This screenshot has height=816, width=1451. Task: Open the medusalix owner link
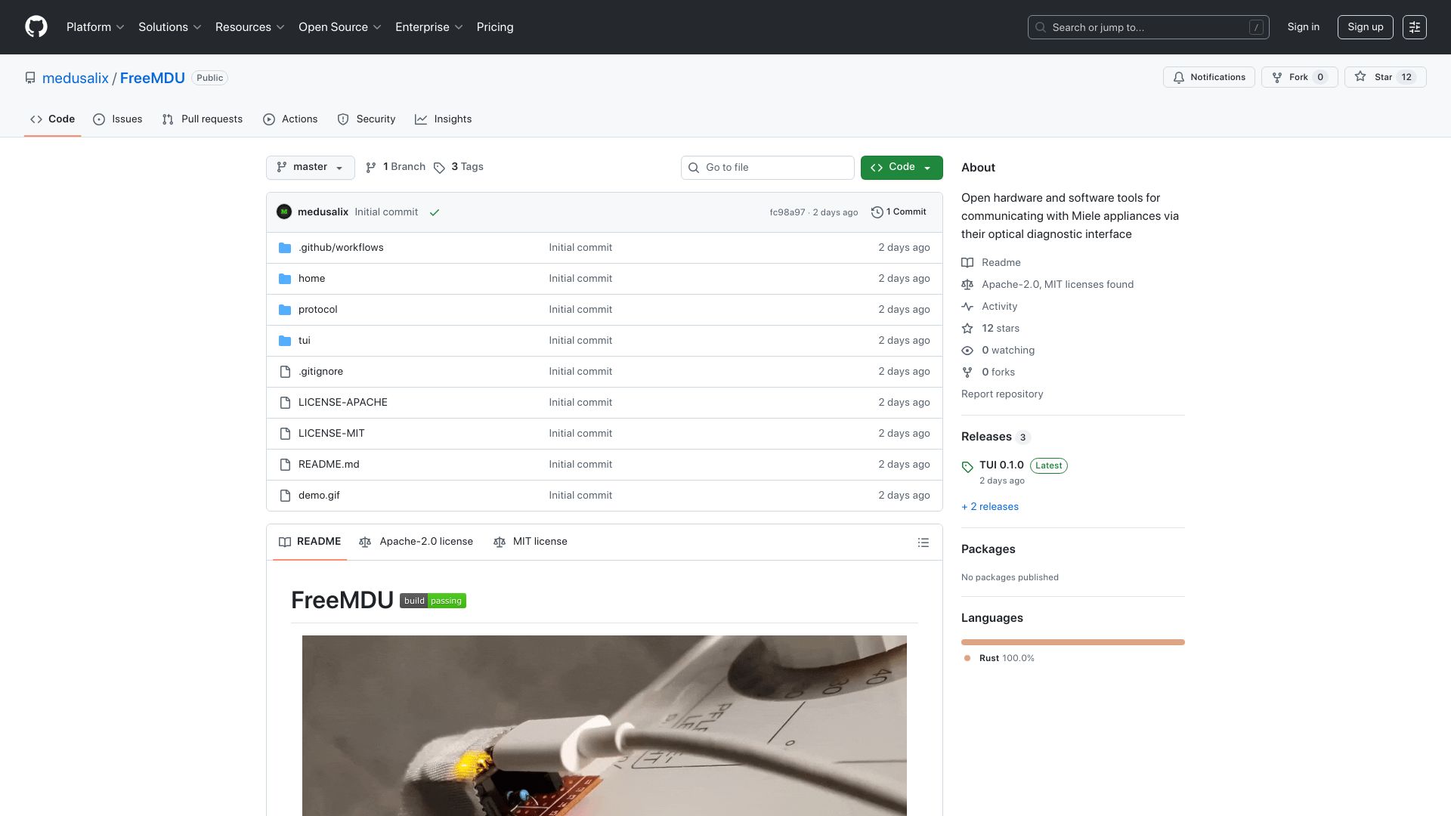click(x=76, y=78)
